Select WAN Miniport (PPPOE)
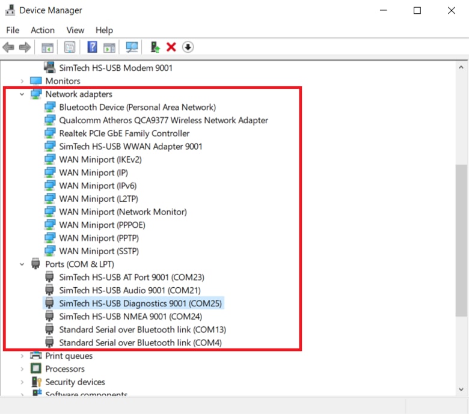This screenshot has width=469, height=414. pyautogui.click(x=102, y=225)
